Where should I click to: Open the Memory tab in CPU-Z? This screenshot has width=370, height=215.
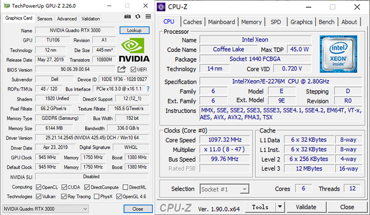[252, 22]
